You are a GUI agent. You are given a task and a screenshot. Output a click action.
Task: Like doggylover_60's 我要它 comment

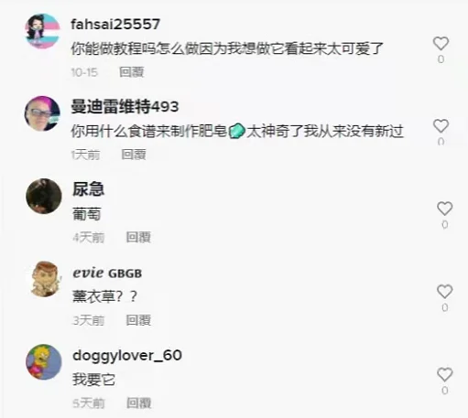(x=445, y=374)
